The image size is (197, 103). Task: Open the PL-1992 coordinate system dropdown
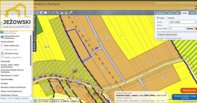coord(72,99)
